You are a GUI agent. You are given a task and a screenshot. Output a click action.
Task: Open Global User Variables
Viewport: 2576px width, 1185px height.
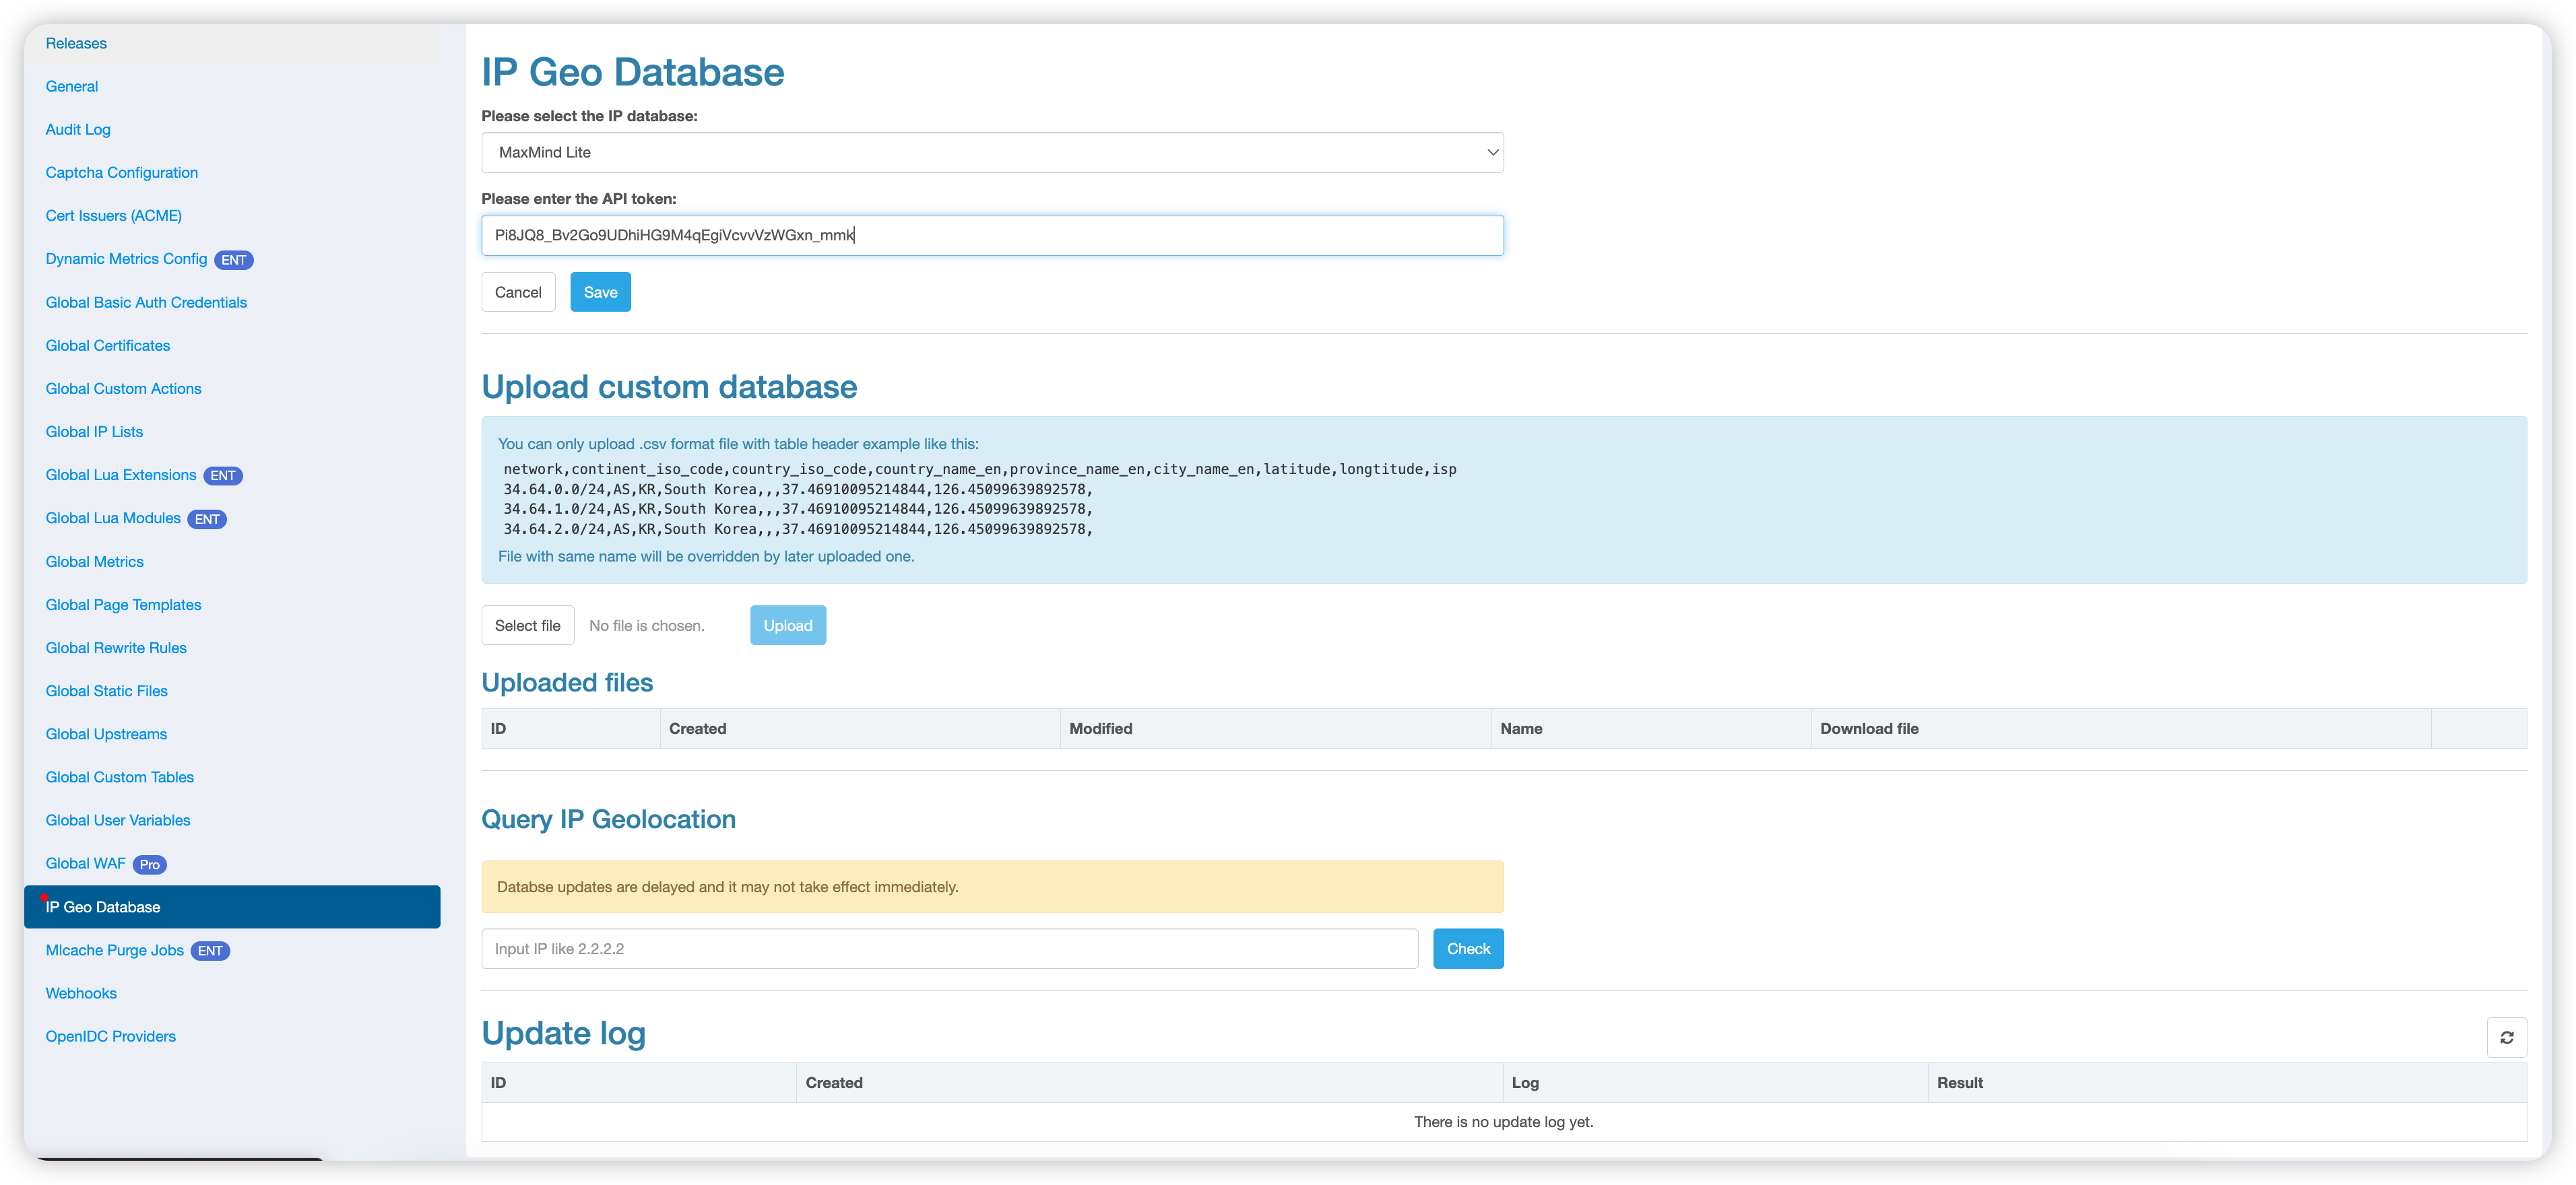(118, 819)
